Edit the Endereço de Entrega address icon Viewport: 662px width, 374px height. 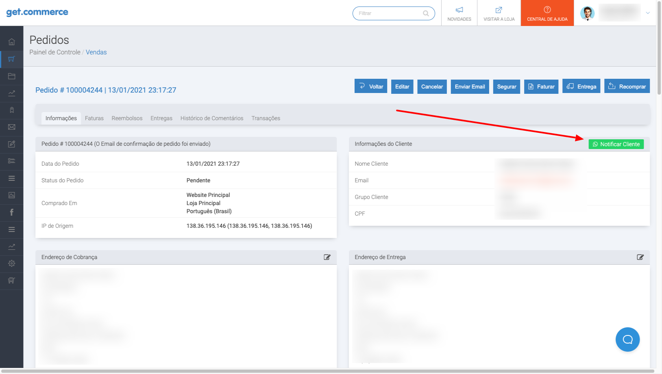[640, 257]
